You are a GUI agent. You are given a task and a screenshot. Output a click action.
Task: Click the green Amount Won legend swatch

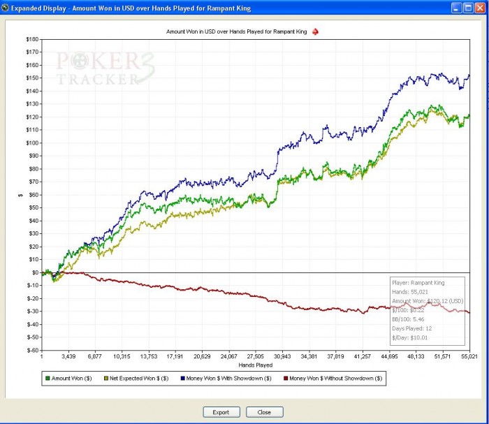pos(48,379)
